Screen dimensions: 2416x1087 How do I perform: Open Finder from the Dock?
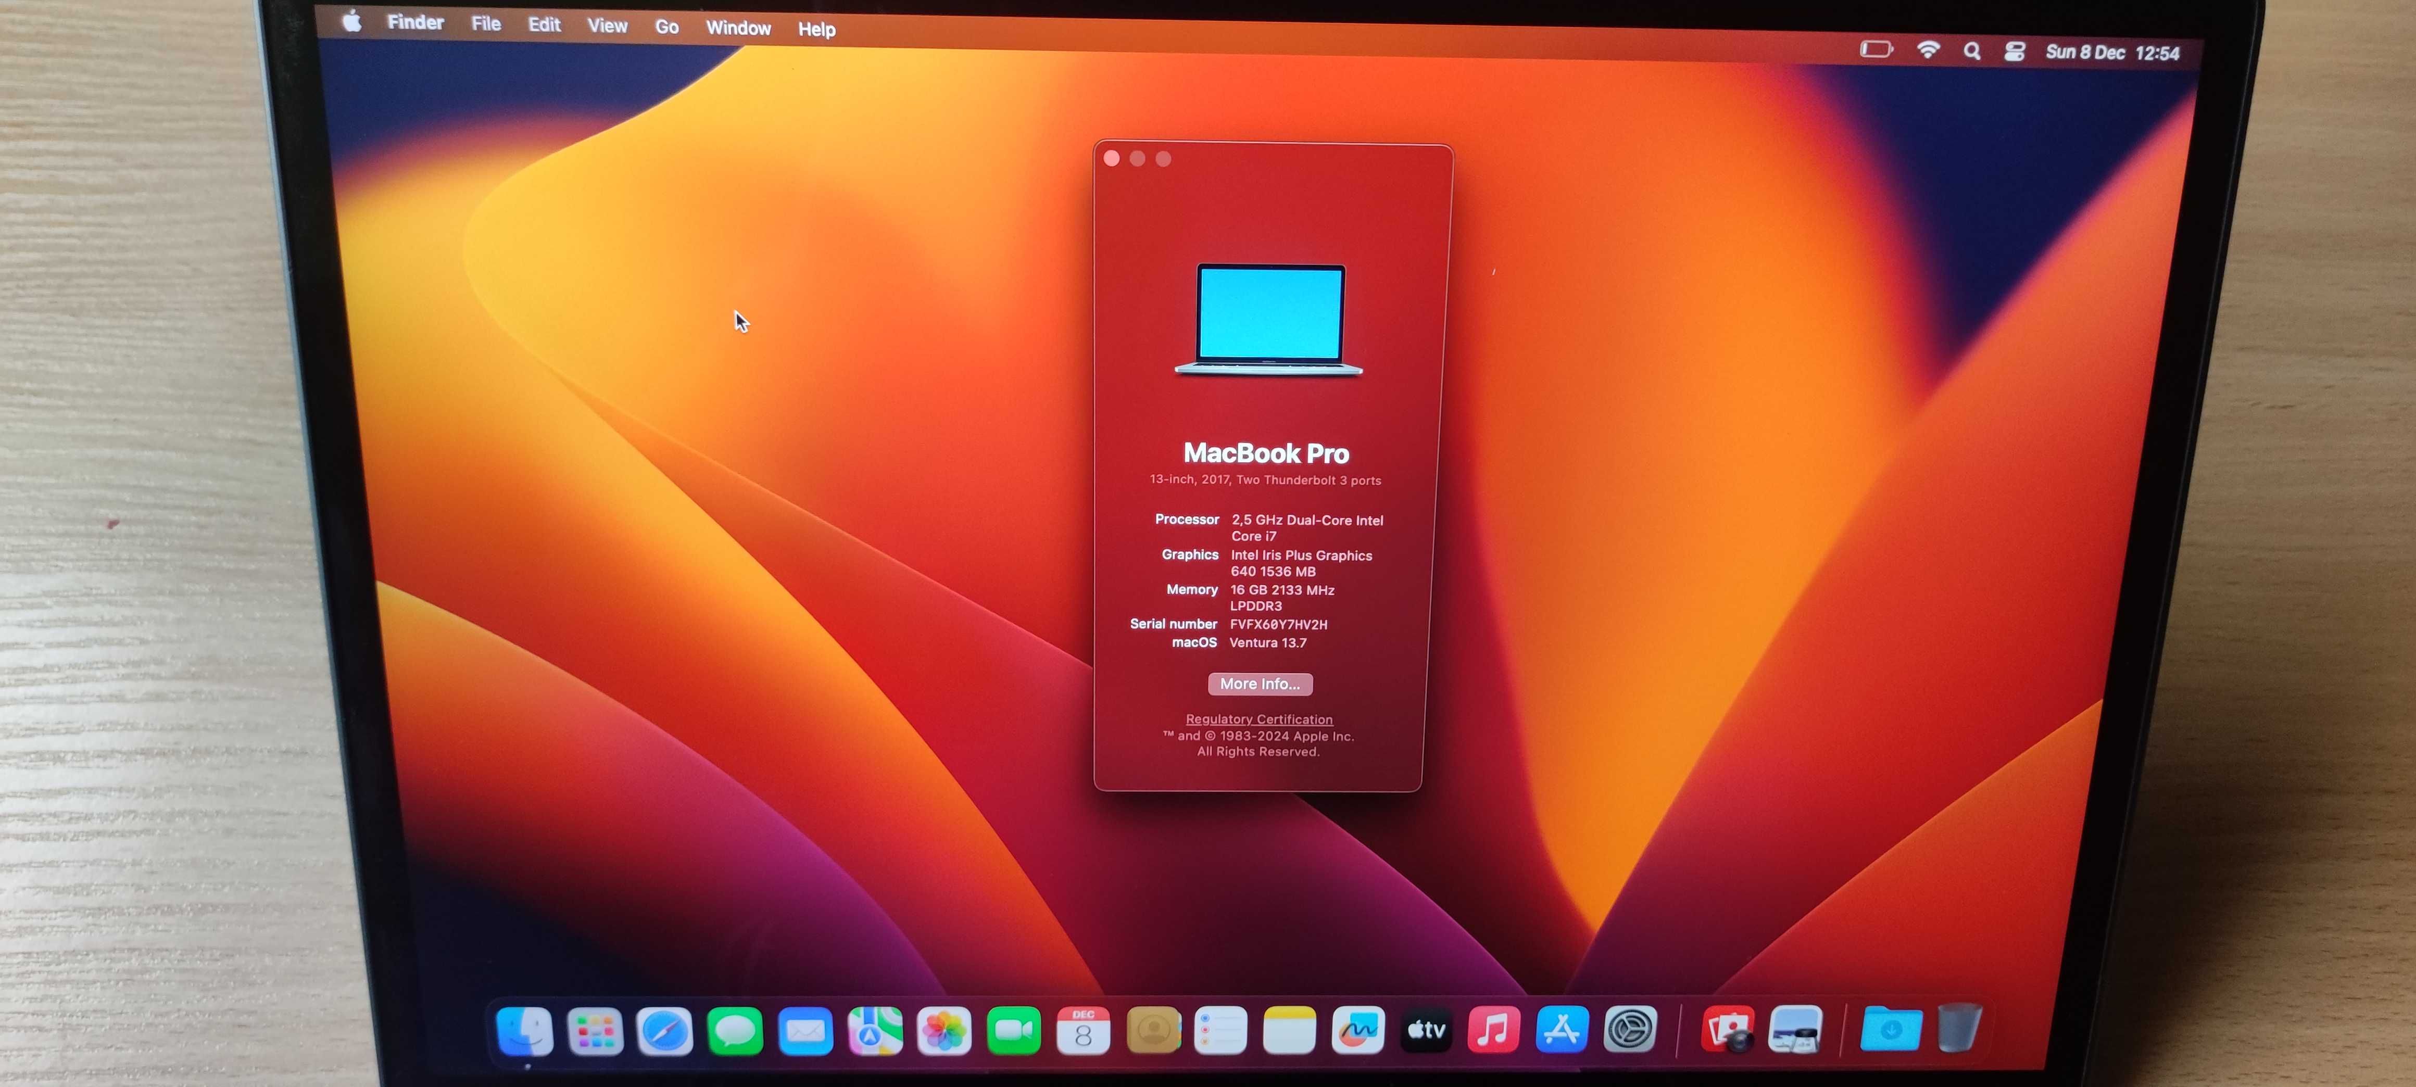[x=524, y=1031]
